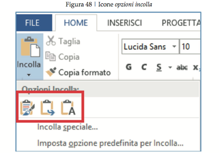Open the underline style dropdown arrow
This screenshot has height=159, width=219.
point(170,67)
